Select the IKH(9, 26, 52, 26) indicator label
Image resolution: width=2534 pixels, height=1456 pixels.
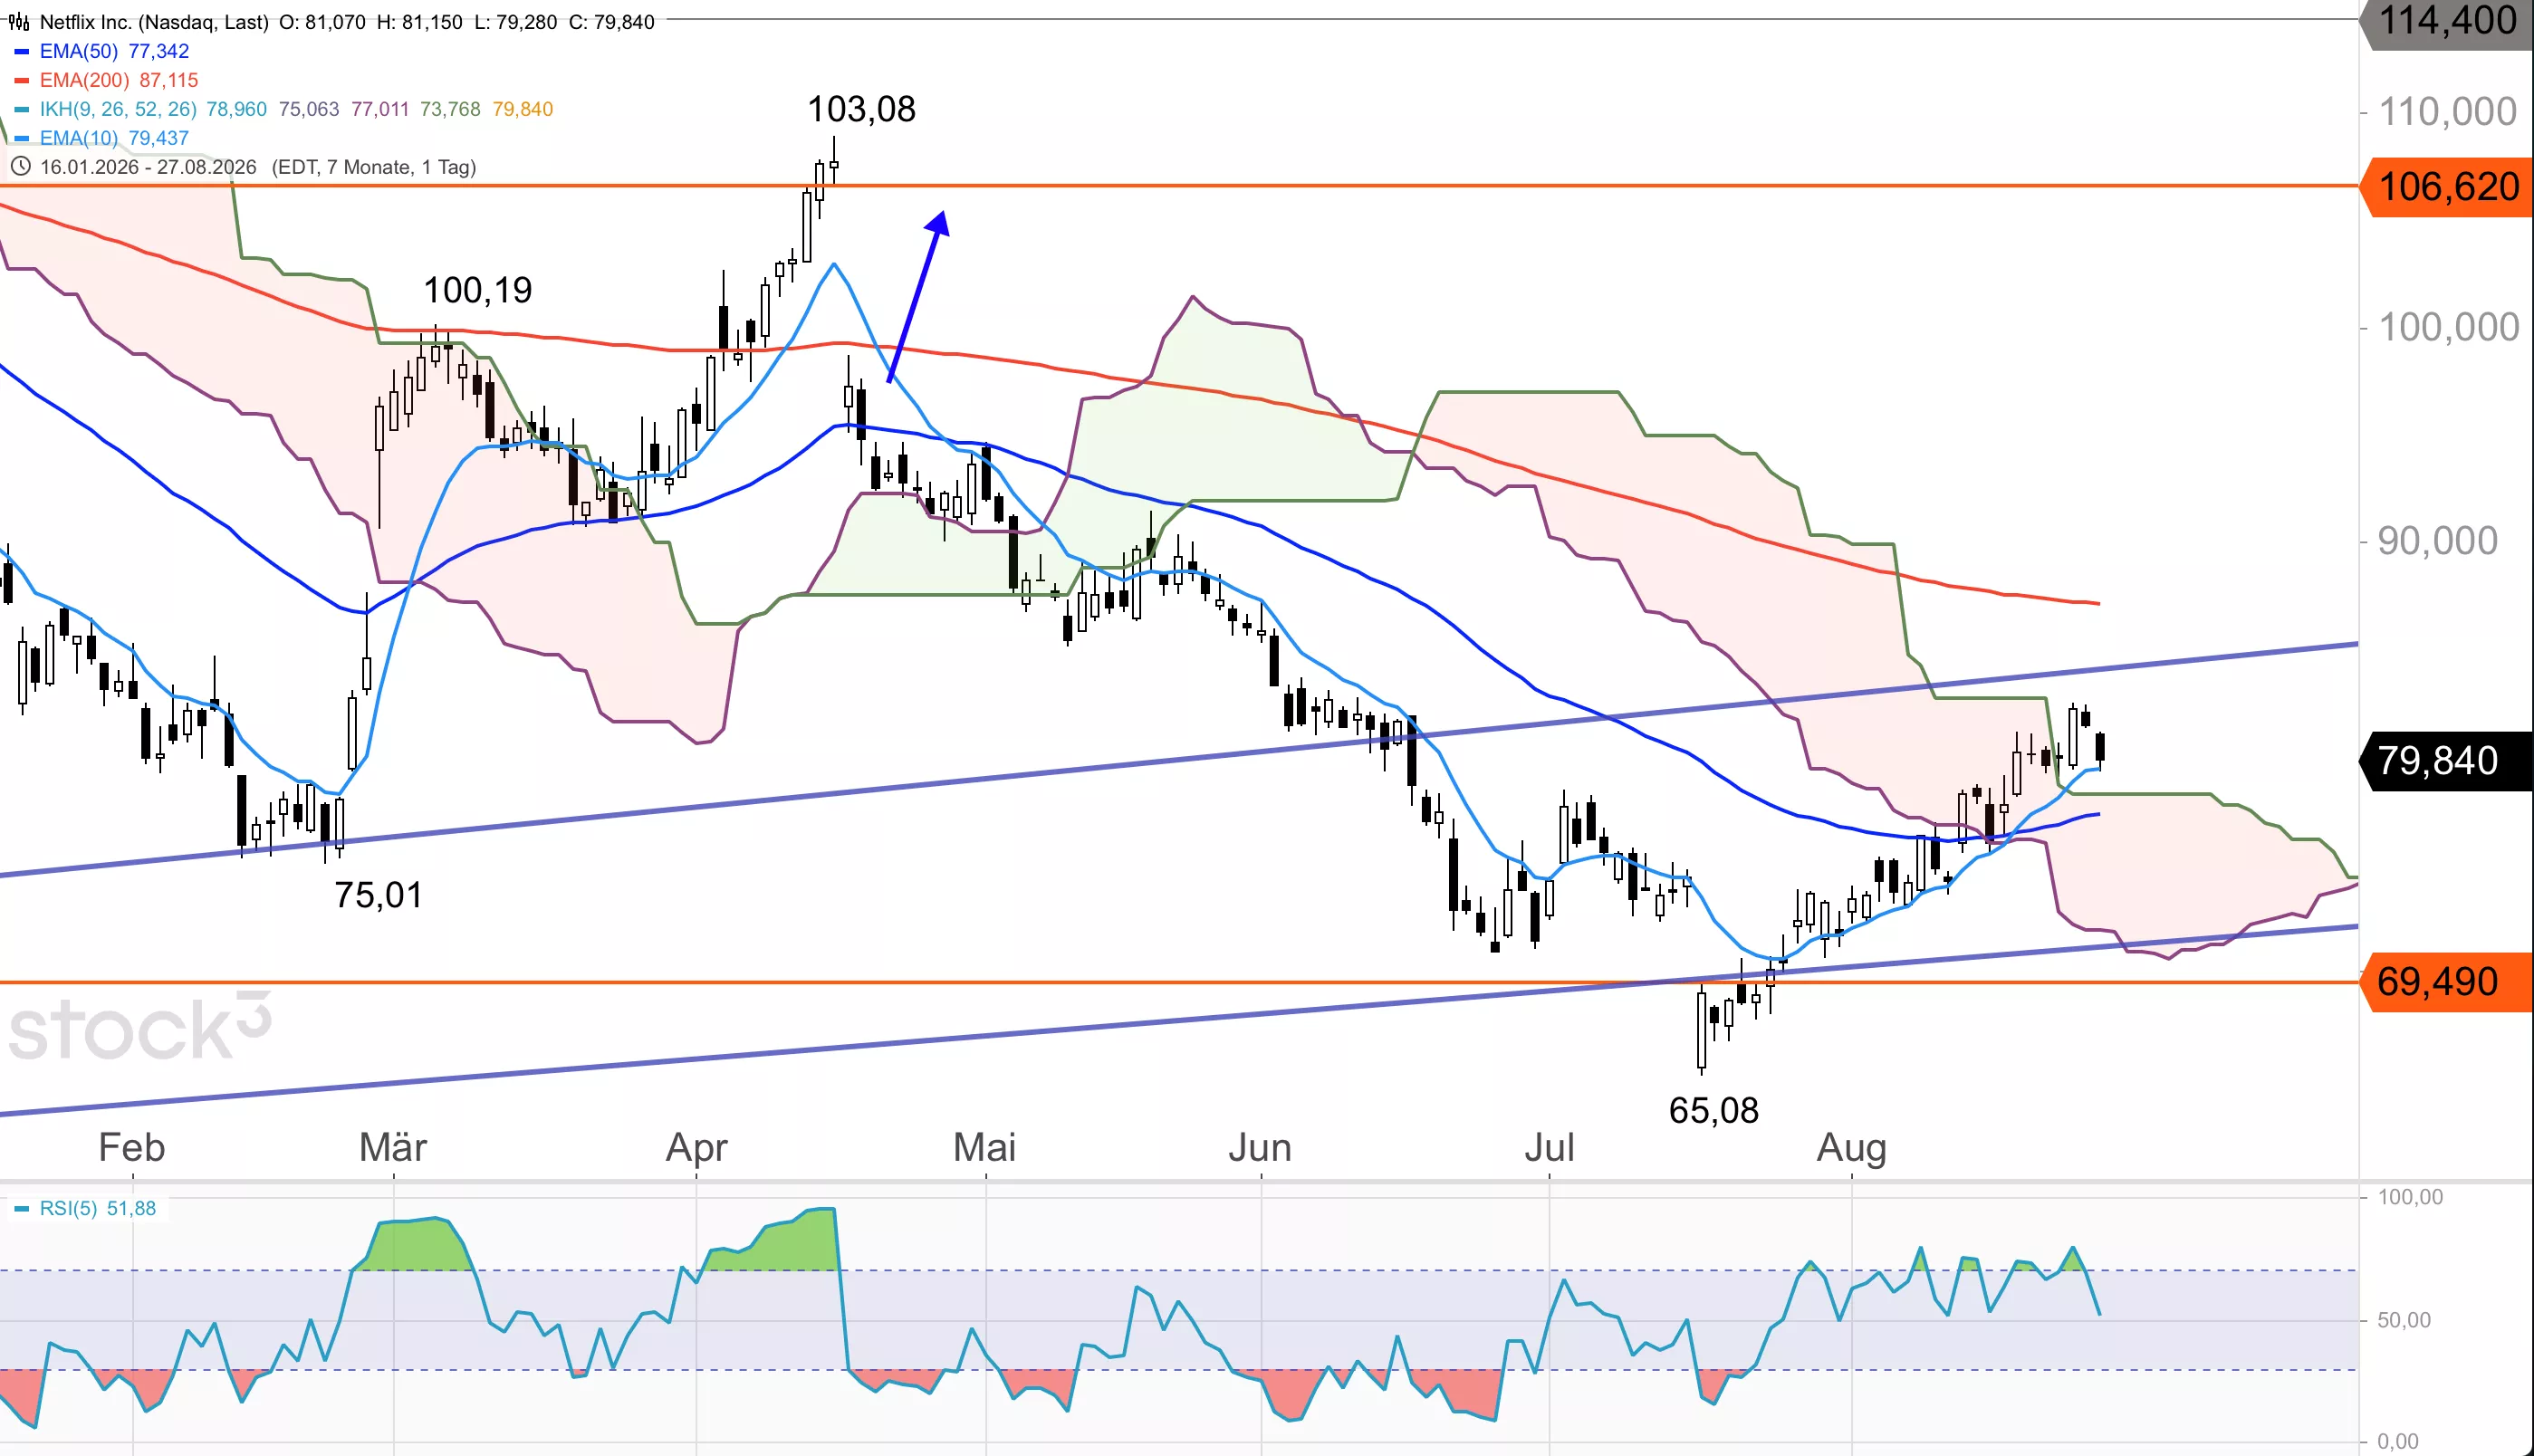coord(118,109)
